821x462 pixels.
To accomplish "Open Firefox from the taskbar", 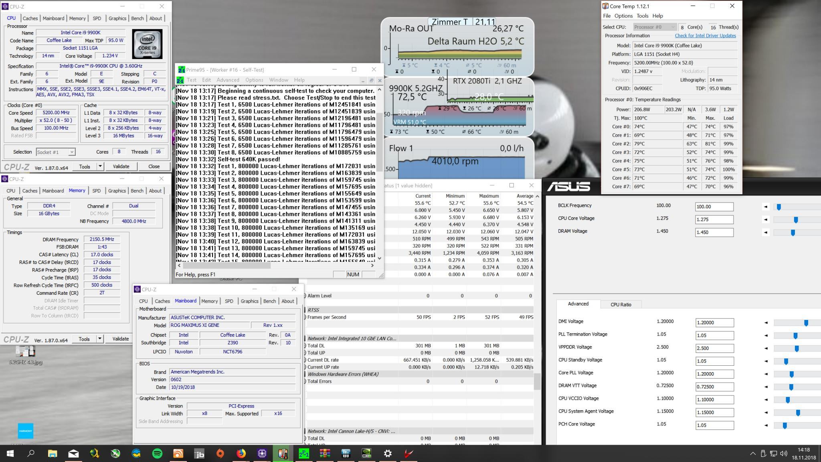I will 241,454.
